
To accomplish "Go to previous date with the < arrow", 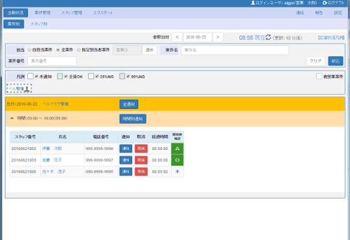I will 177,37.
